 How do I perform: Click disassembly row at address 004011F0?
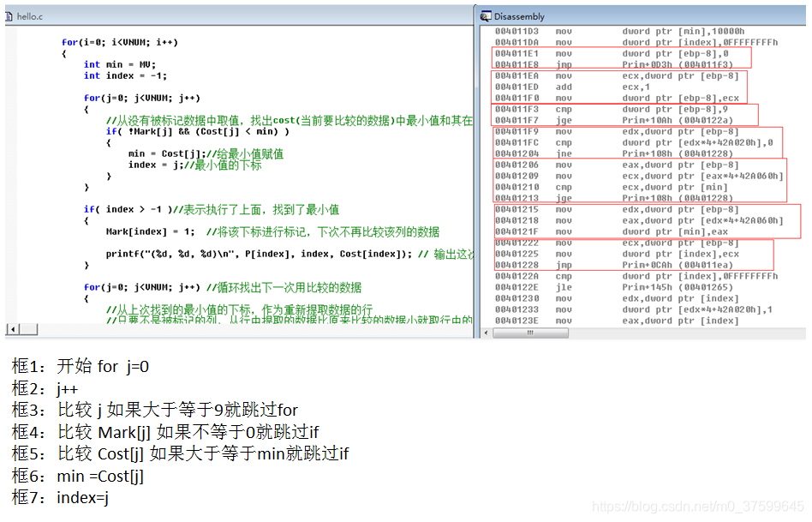[617, 98]
